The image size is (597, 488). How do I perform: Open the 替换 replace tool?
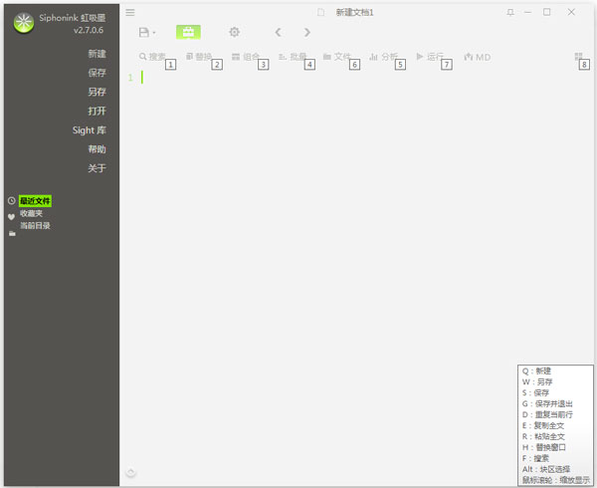[199, 57]
